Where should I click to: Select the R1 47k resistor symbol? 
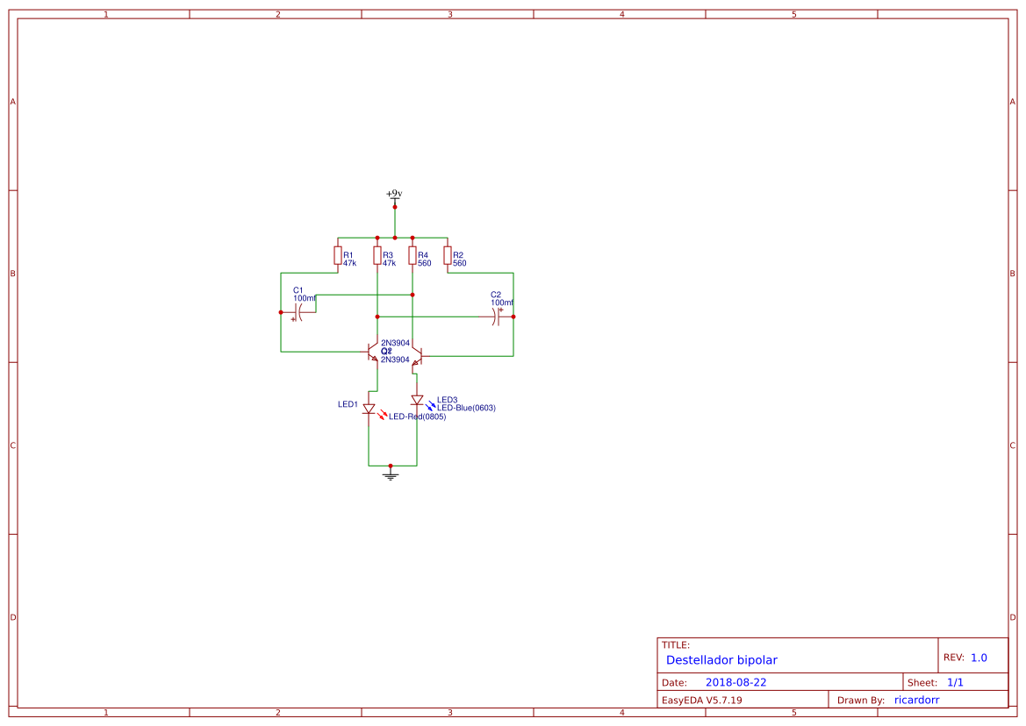[339, 254]
